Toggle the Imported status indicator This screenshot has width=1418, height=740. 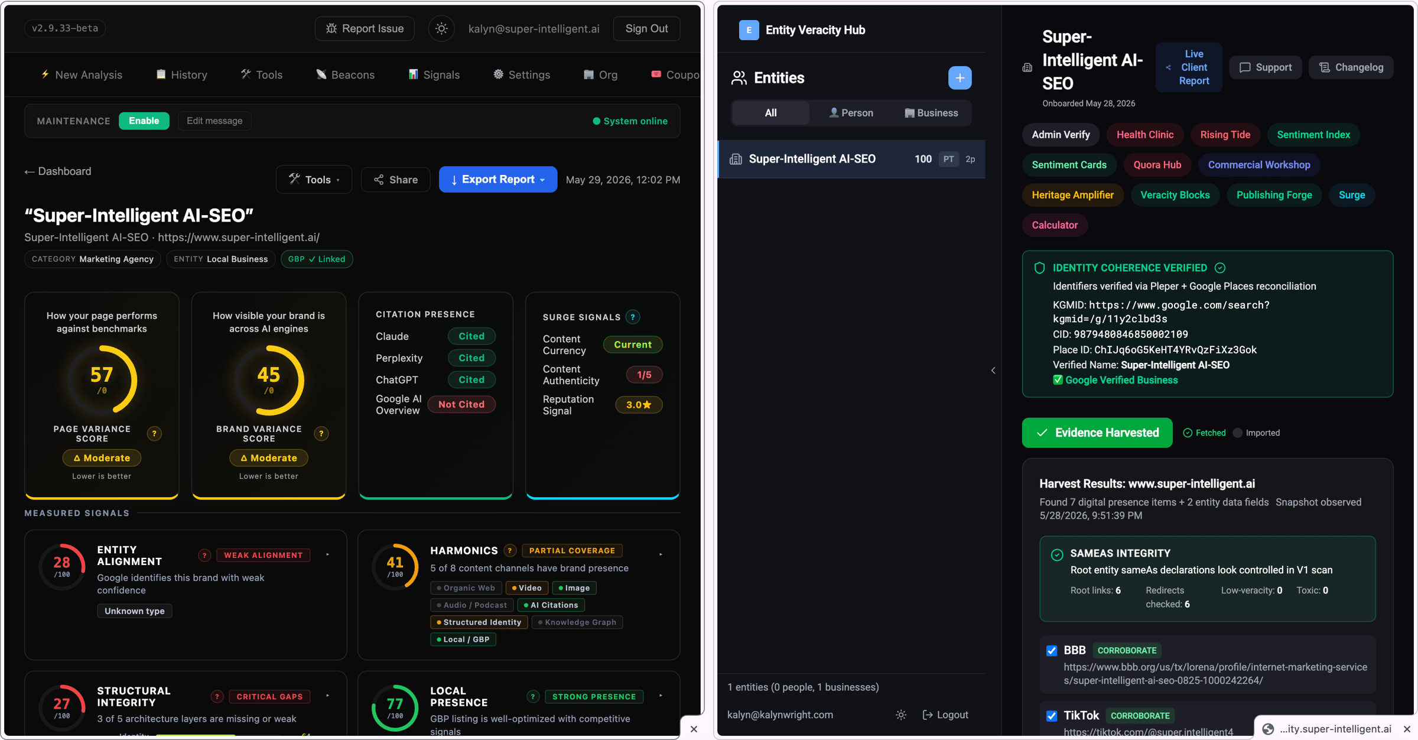tap(1256, 433)
